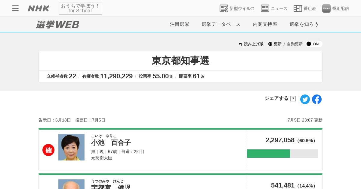The width and height of the screenshot is (361, 189).
Task: Go to the NHK logo homepage
Action: [x=39, y=8]
